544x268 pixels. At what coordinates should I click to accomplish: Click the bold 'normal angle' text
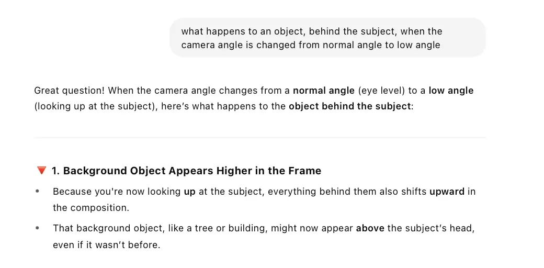[x=324, y=91]
